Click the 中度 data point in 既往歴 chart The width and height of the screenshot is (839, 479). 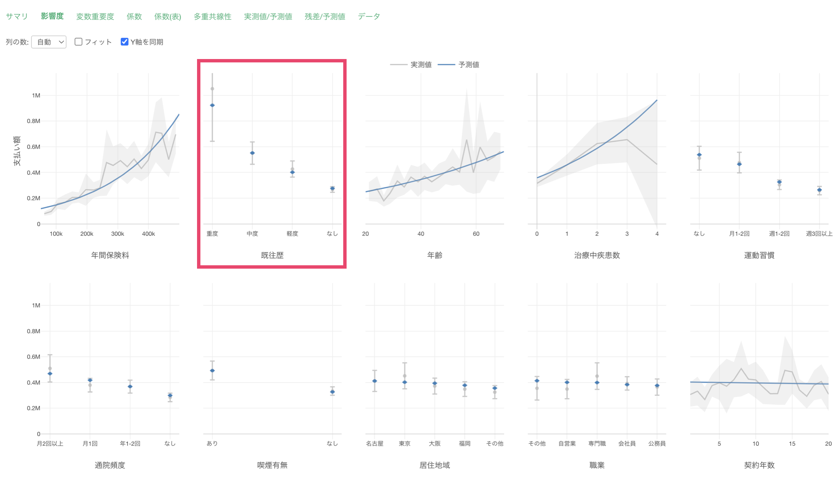tap(252, 153)
